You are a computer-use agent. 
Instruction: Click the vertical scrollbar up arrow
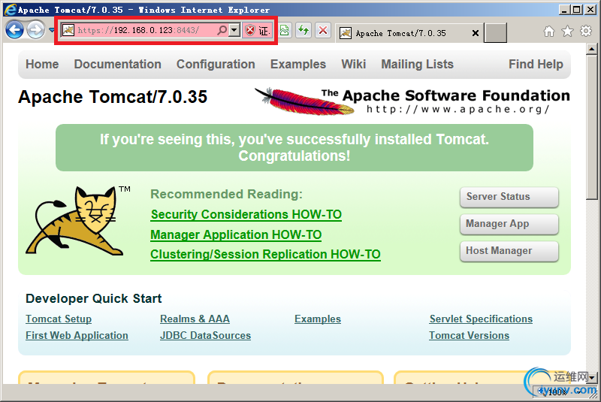[x=592, y=49]
